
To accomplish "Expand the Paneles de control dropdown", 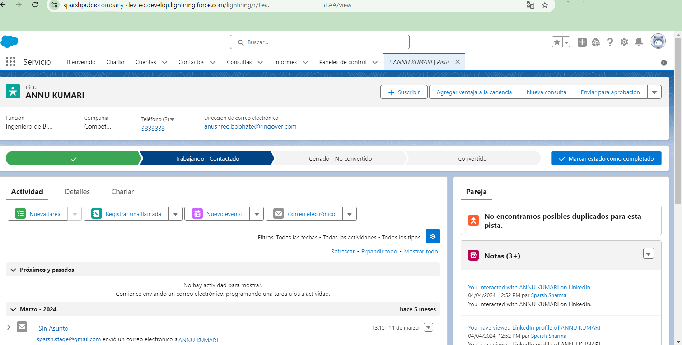I will click(x=375, y=62).
